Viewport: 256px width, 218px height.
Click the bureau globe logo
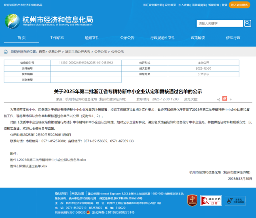[13, 21]
